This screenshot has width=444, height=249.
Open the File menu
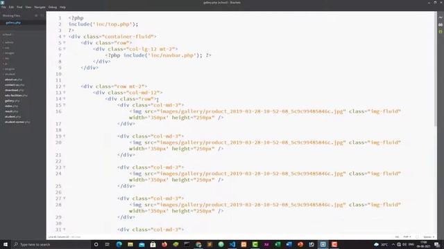point(3,7)
